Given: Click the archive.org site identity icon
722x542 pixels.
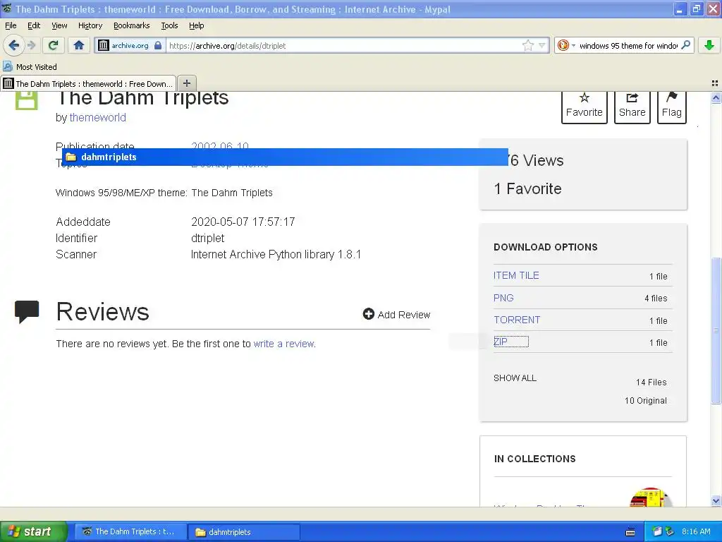Looking at the screenshot, I should pos(104,45).
